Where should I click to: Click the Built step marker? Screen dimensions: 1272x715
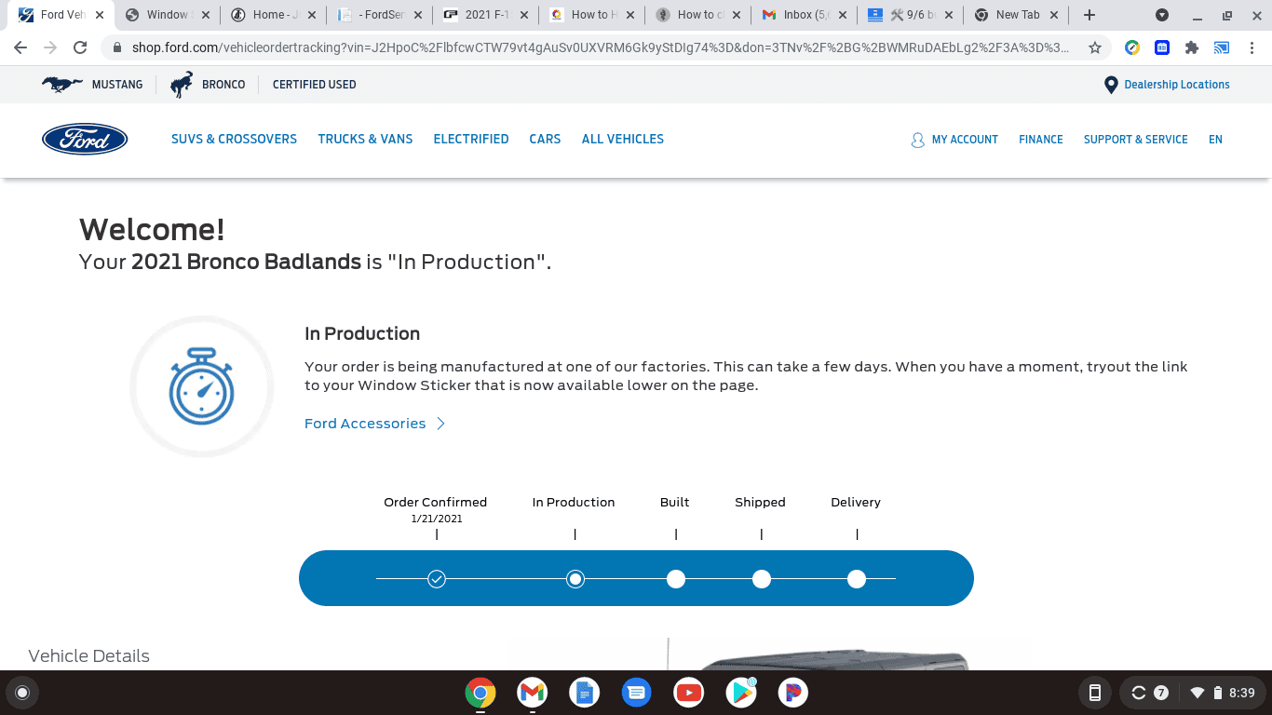coord(676,579)
